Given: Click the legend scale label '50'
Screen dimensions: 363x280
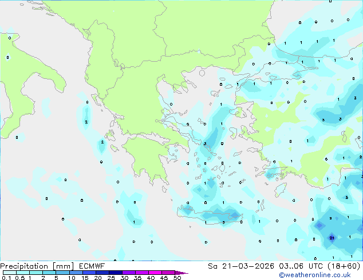Looking at the screenshot, I should (x=177, y=278).
